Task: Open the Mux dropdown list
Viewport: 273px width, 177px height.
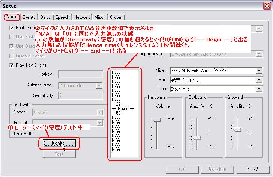Action: [259, 80]
